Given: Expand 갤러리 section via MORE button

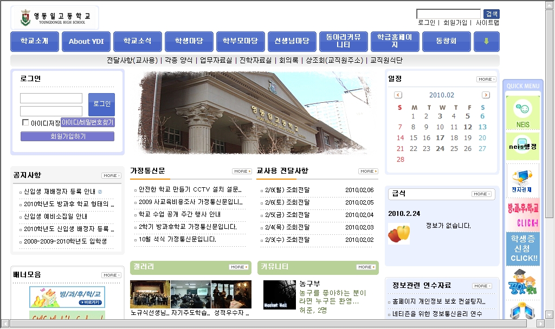Looking at the screenshot, I should coord(238,267).
